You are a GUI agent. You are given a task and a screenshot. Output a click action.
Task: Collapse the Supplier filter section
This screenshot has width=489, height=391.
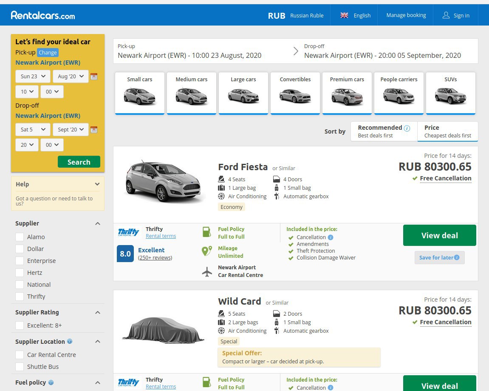(98, 224)
